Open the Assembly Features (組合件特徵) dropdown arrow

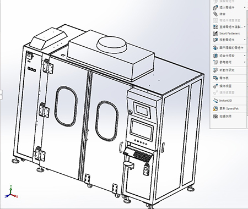pyautogui.click(x=245, y=56)
